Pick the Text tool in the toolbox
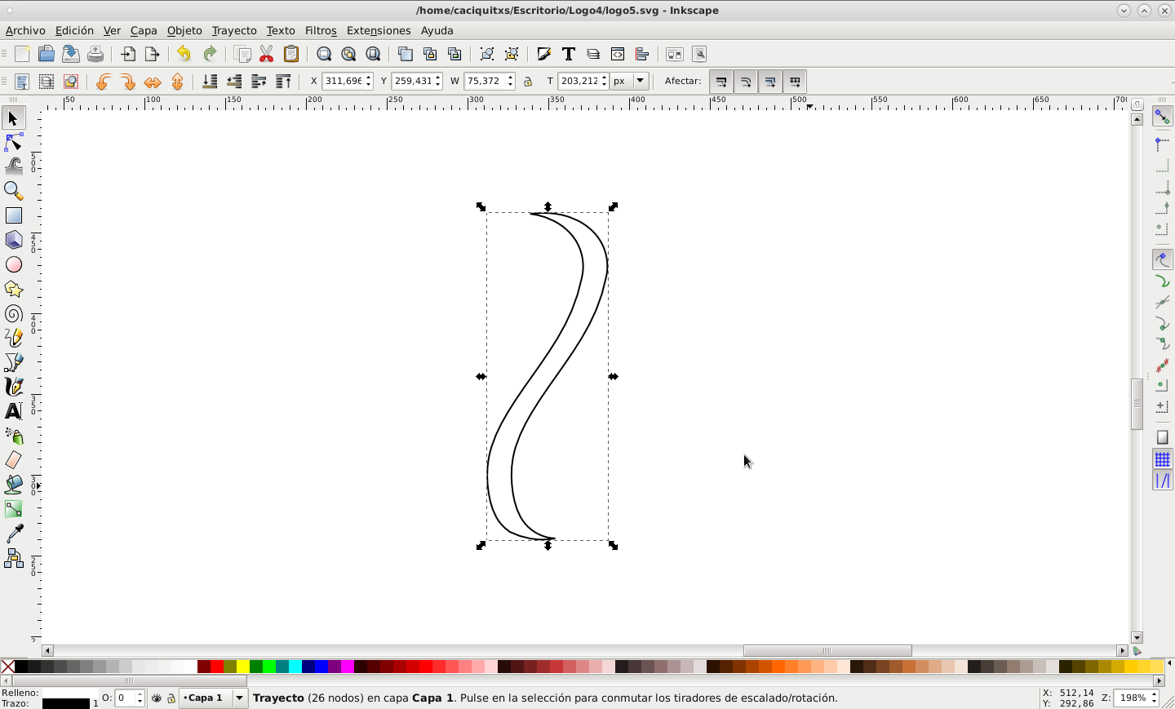 (14, 411)
